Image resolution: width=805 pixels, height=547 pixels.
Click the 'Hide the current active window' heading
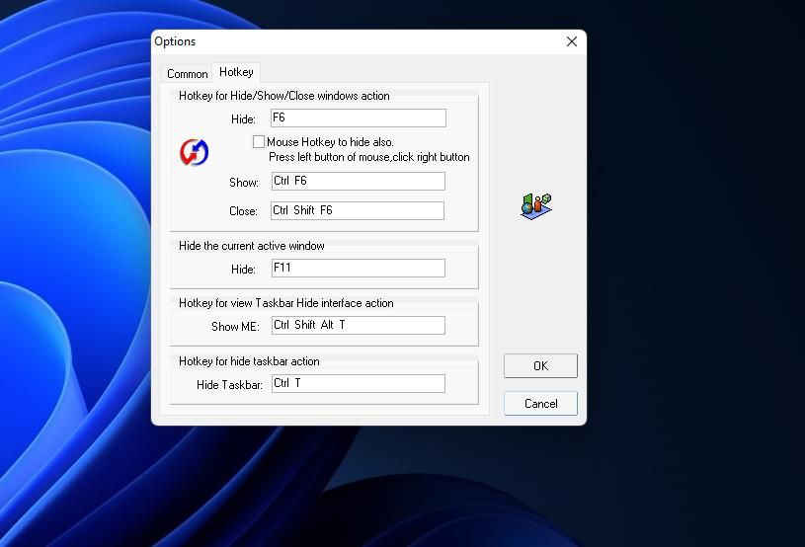tap(251, 246)
